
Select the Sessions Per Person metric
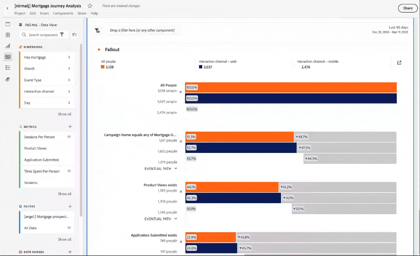point(47,137)
